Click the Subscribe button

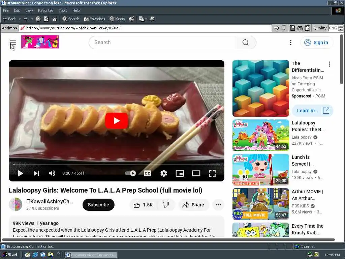98,205
